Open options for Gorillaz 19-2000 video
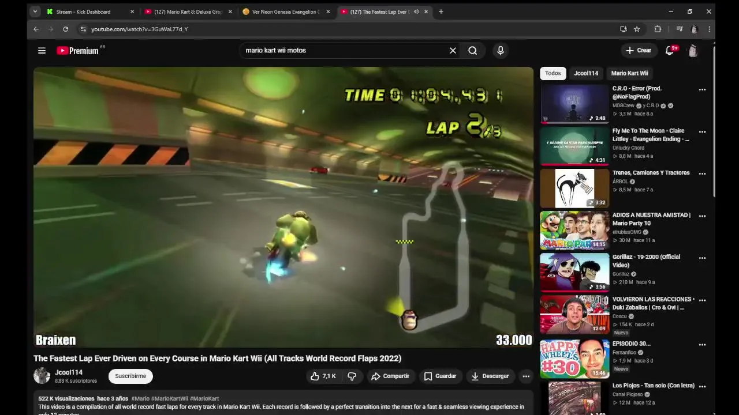Screen dimensions: 739x415 point(702,258)
